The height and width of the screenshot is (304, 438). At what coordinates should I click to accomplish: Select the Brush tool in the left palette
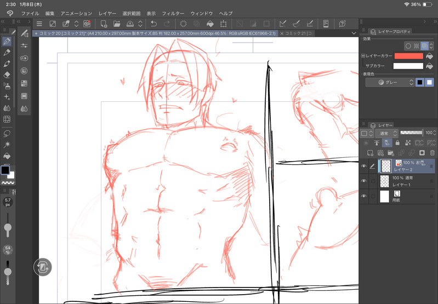7,64
